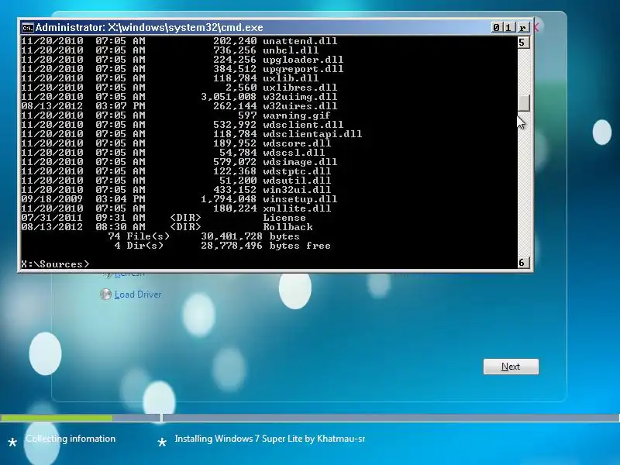Select the upgreport.dll line
Screen dimensions: 620x465
(182, 69)
